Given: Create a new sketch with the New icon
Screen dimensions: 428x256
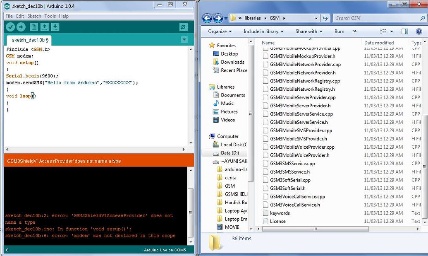Looking at the screenshot, I should [34, 27].
